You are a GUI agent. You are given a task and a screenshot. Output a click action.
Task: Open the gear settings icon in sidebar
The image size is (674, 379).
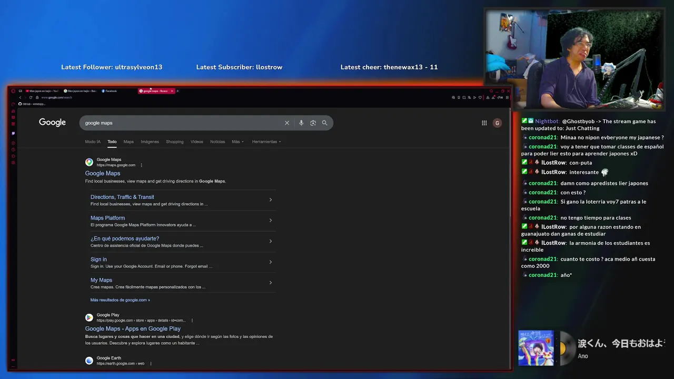coord(13,163)
